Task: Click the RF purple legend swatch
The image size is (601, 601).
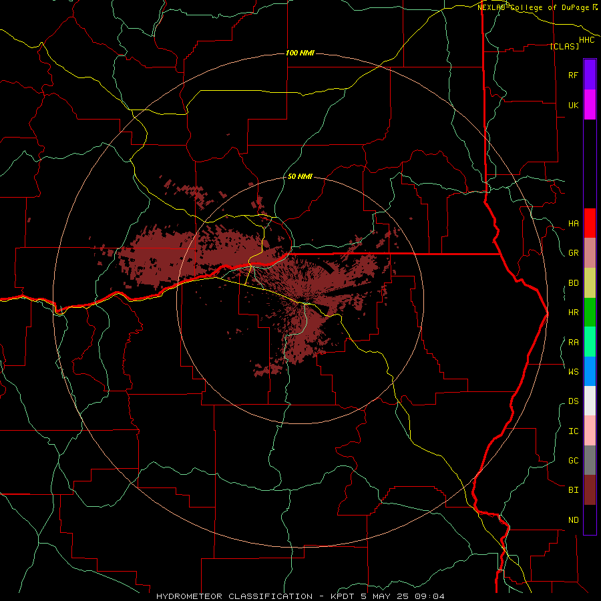Action: point(590,75)
